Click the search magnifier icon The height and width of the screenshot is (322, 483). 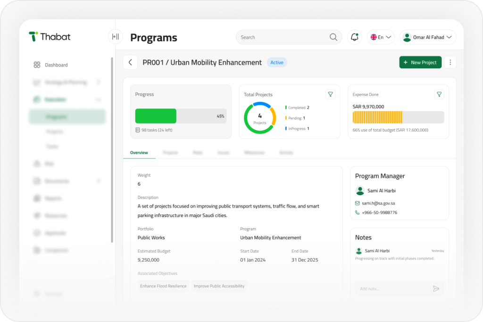pyautogui.click(x=333, y=37)
